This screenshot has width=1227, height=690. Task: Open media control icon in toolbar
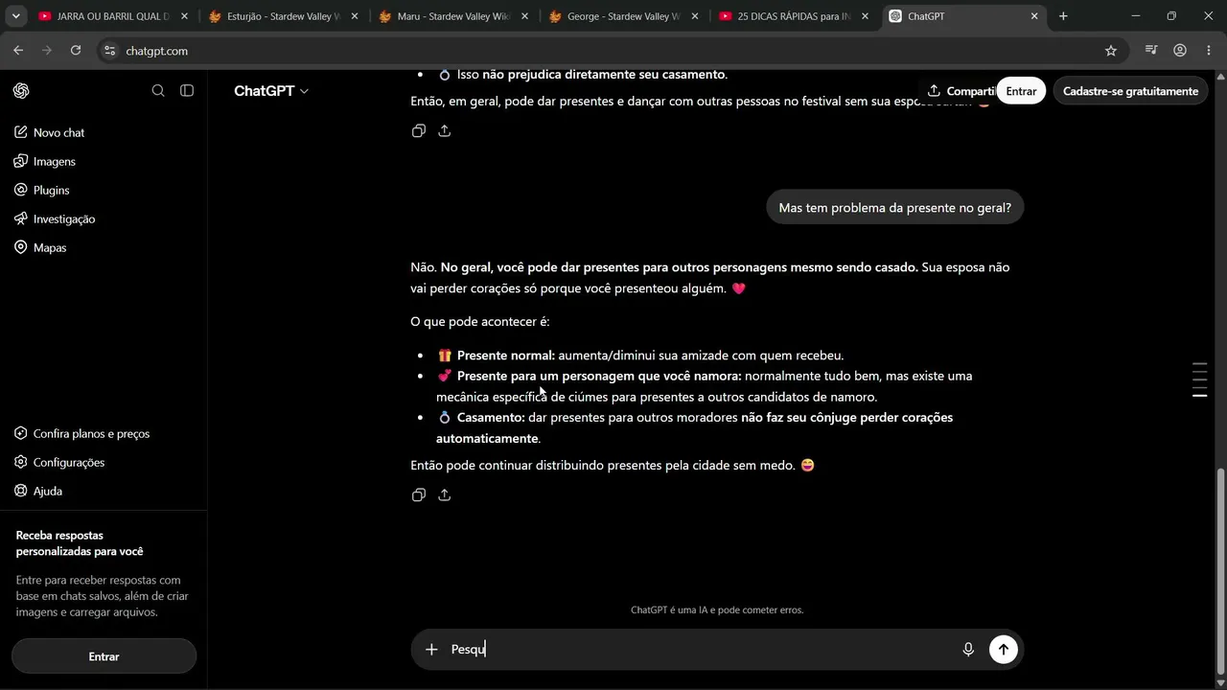(x=1151, y=51)
